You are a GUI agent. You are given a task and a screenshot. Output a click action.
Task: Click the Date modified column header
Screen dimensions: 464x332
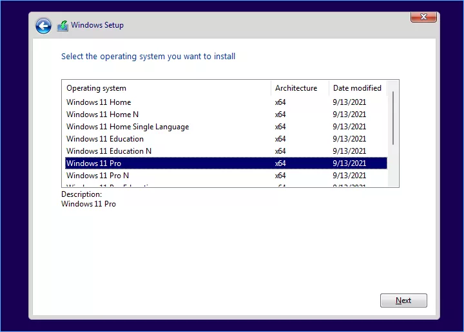[x=358, y=88]
